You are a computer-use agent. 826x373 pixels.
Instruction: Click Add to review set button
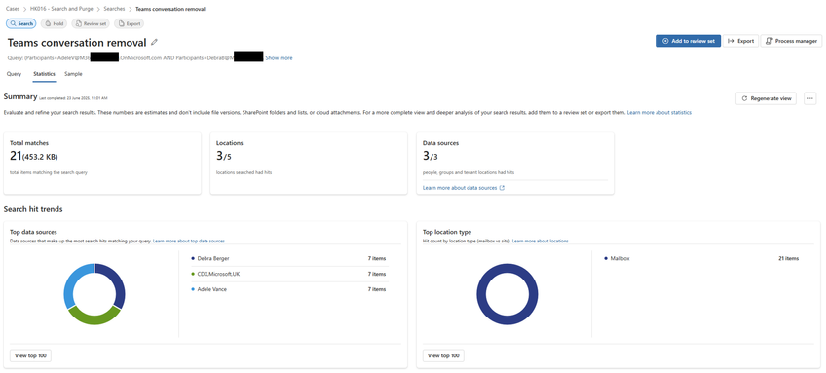(x=688, y=41)
